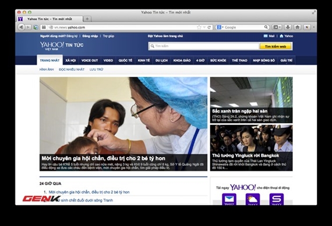This screenshot has height=226, width=332.
Task: Open the GIẢI TRÍ section
Action: point(286,60)
